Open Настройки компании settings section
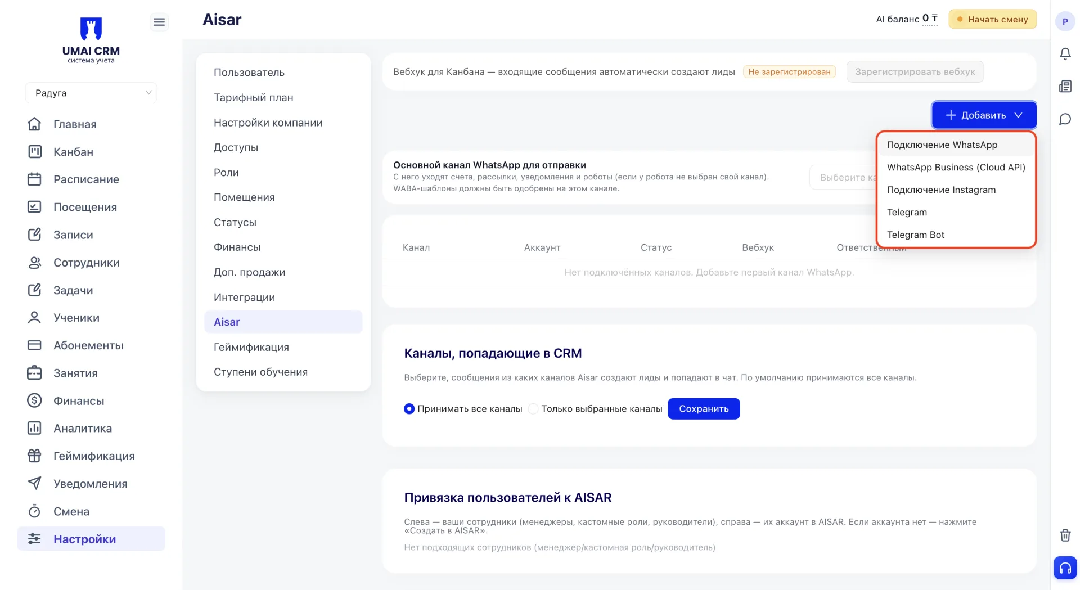Viewport: 1080px width, 590px height. 283,123
